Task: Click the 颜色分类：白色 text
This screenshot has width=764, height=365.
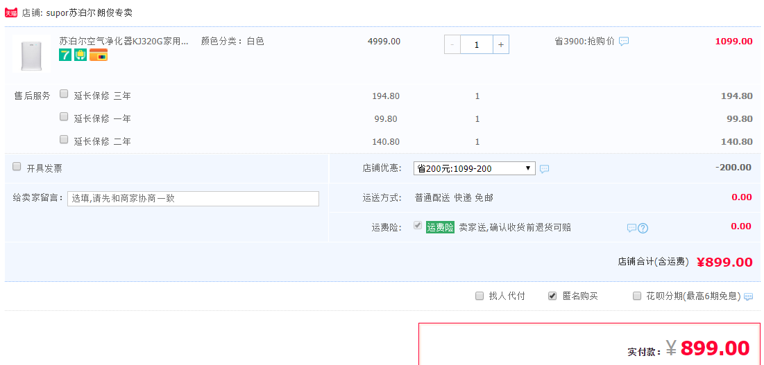Action: tap(232, 42)
